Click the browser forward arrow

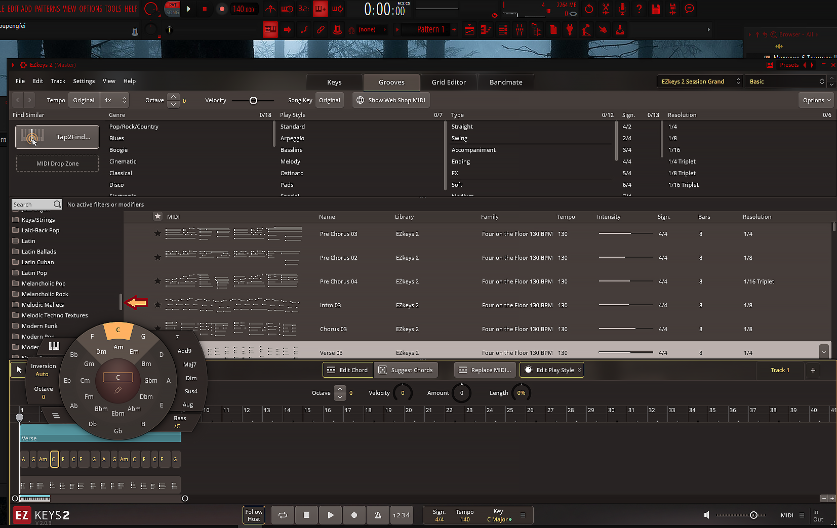tap(29, 100)
